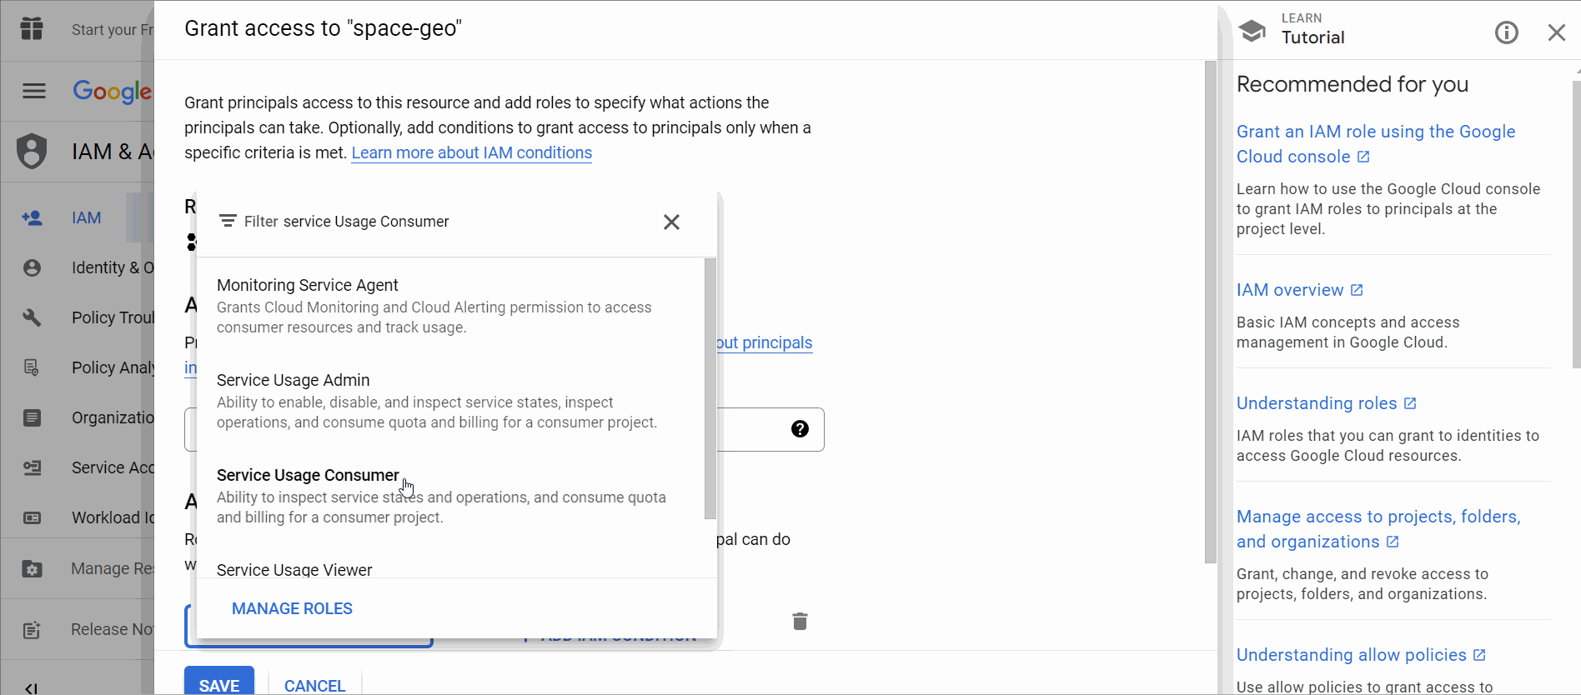Image resolution: width=1581 pixels, height=695 pixels.
Task: Click the IAM & Admin shield icon
Action: coord(32,151)
